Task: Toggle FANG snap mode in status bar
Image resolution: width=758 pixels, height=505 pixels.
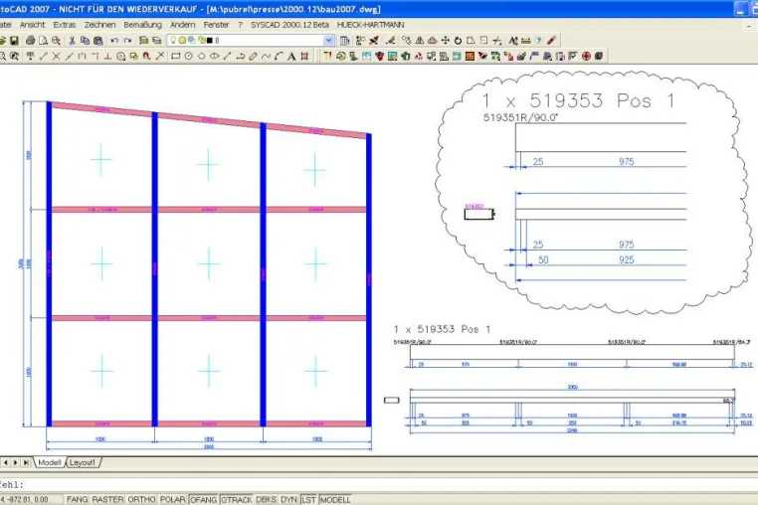Action: click(x=78, y=499)
